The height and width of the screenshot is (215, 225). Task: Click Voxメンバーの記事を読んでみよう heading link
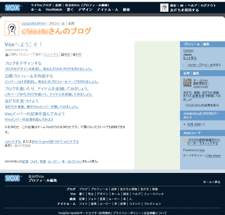tap(34, 114)
